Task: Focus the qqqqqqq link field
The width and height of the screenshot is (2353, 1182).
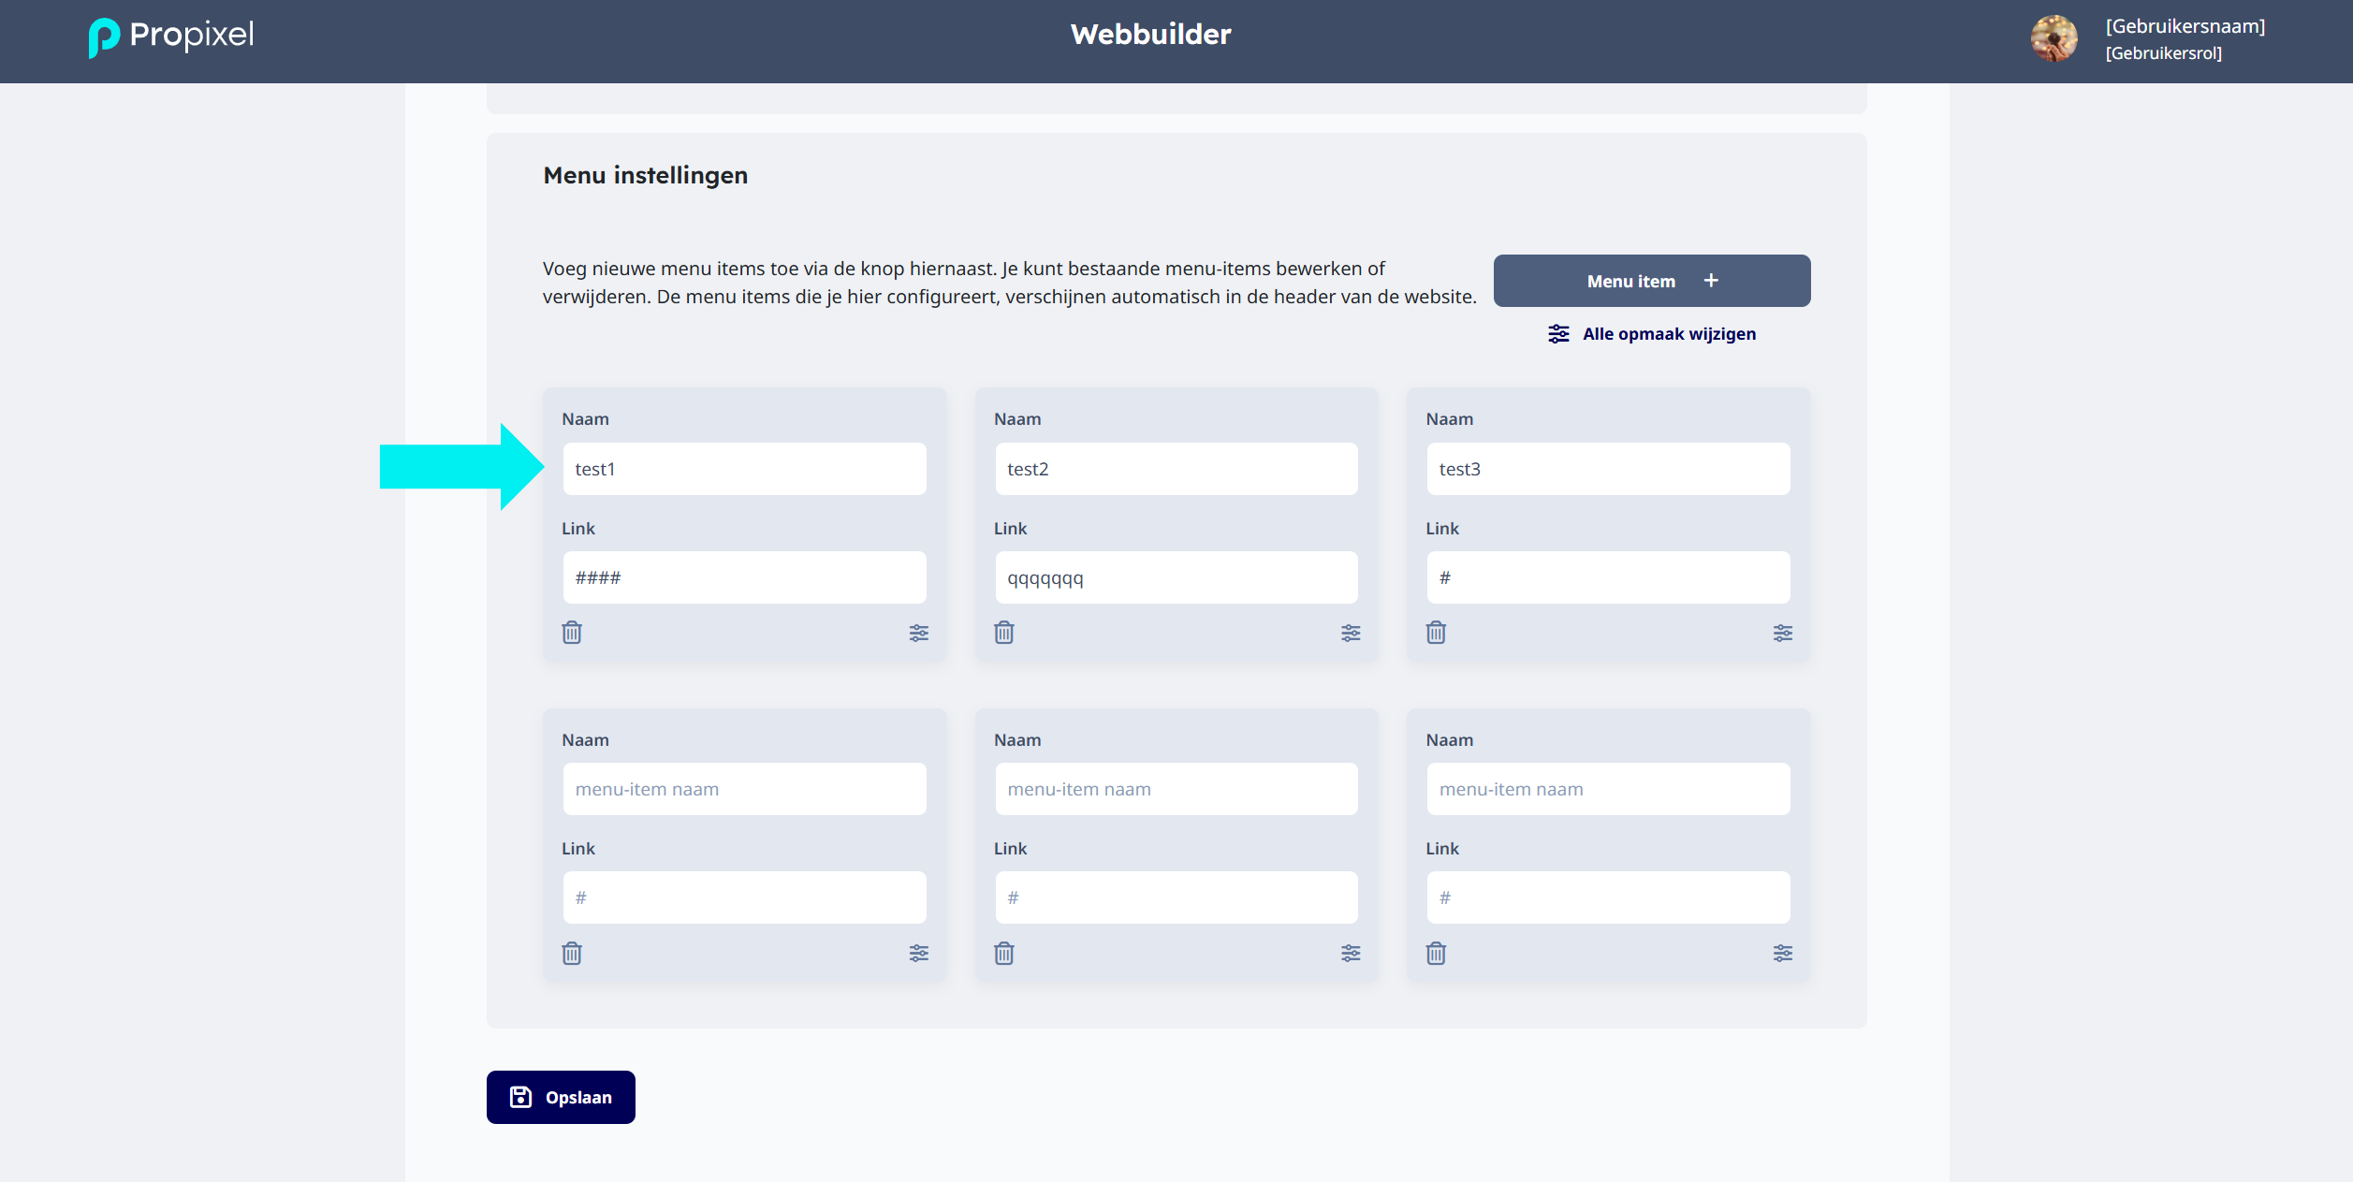Action: (x=1176, y=577)
